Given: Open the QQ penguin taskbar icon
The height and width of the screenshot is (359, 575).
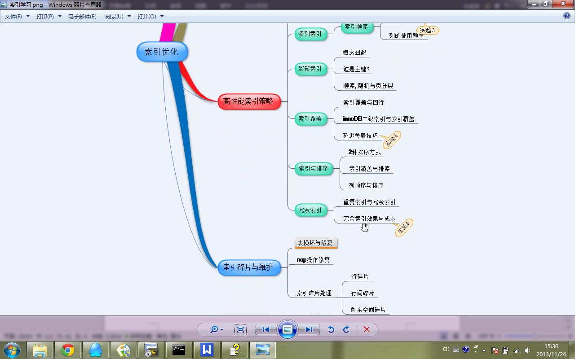Looking at the screenshot, I should (96, 350).
